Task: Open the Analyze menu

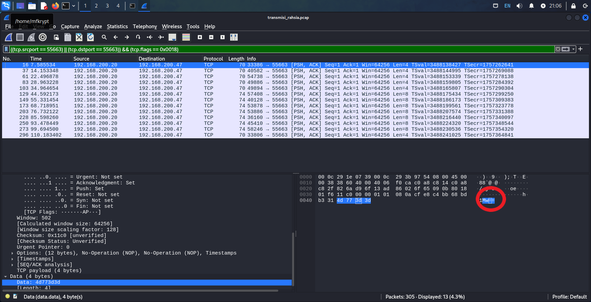Action: (93, 26)
